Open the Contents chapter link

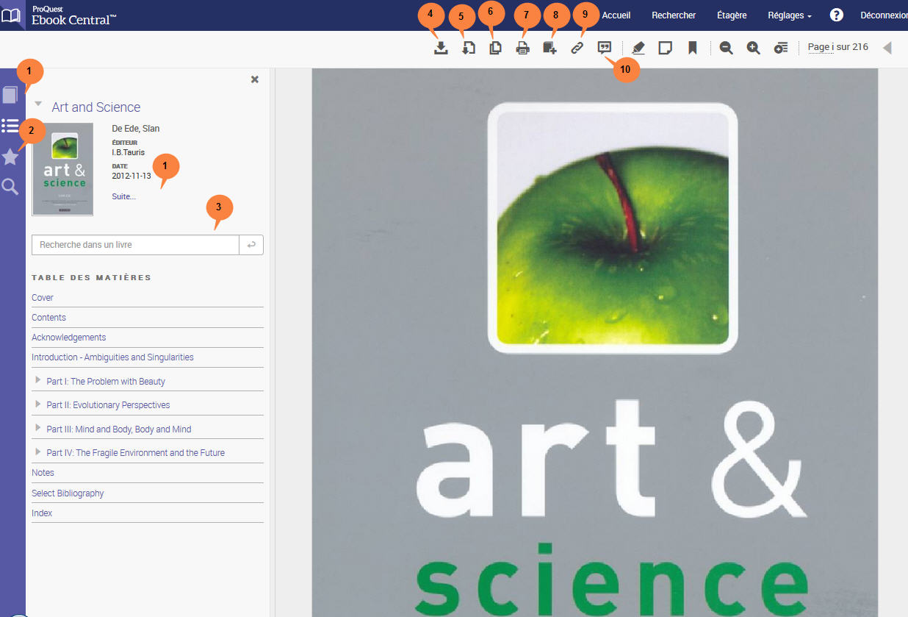pyautogui.click(x=48, y=318)
